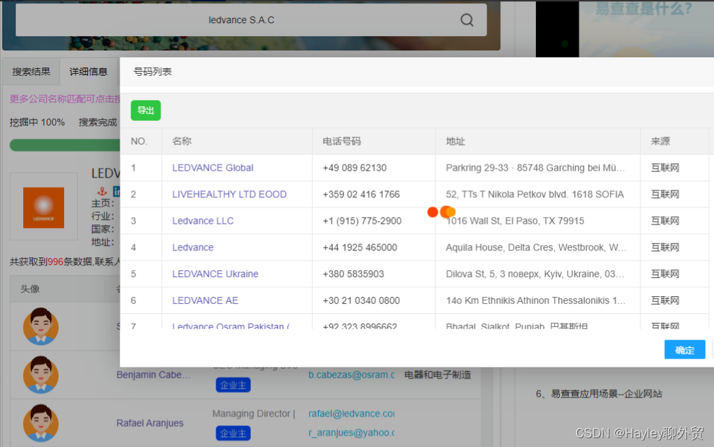The height and width of the screenshot is (447, 714).
Task: Click address 1016 Wall St, El Paso
Action: tap(515, 220)
